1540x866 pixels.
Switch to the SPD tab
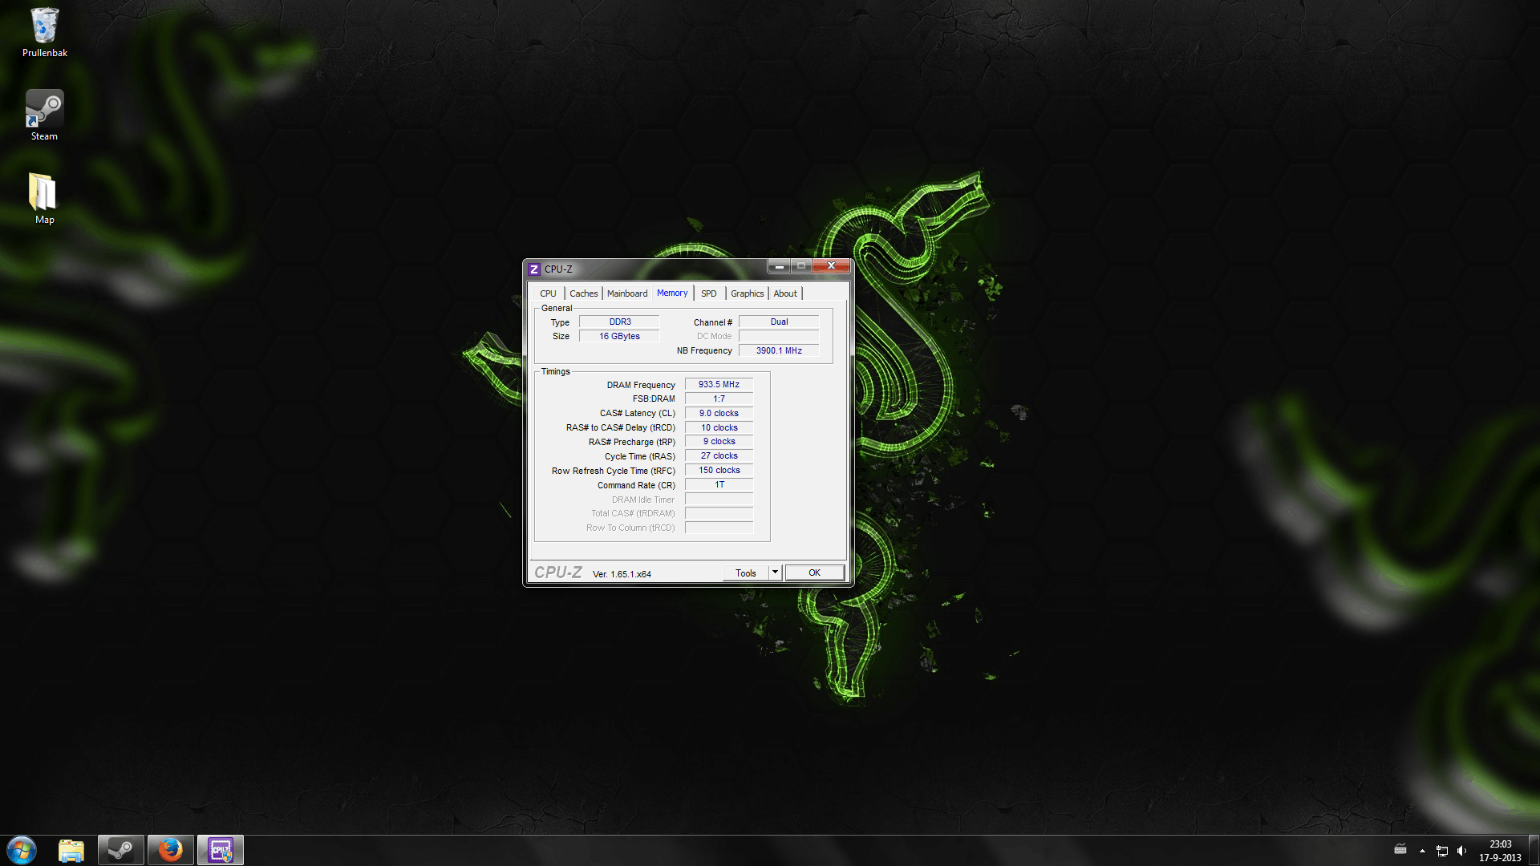[x=708, y=293]
